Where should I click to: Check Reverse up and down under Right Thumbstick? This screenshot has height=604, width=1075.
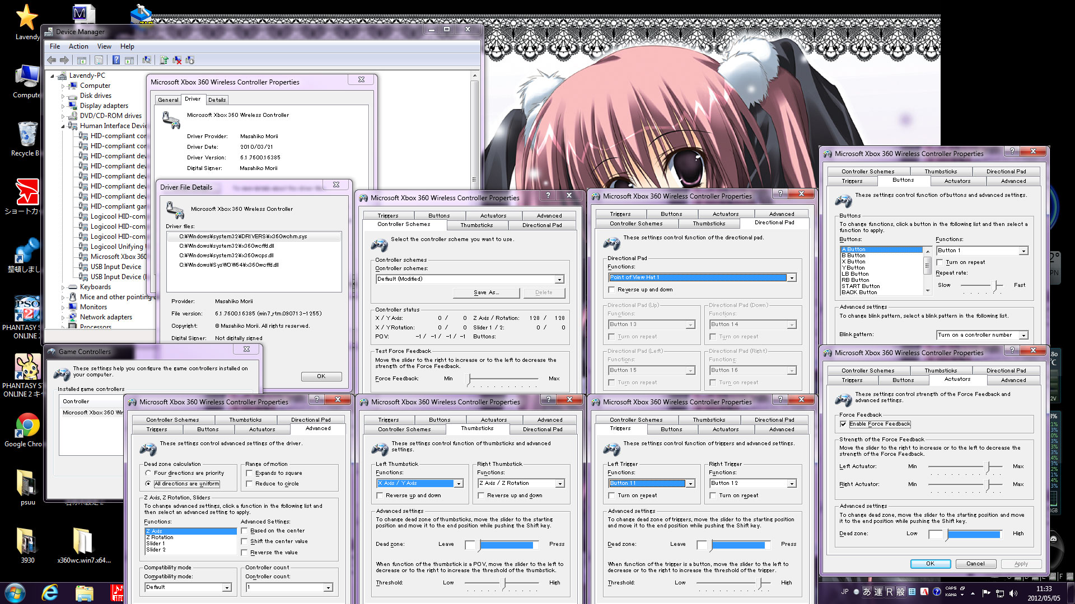(481, 496)
